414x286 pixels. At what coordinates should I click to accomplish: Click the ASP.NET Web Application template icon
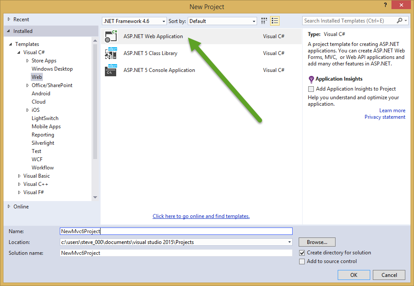[111, 36]
